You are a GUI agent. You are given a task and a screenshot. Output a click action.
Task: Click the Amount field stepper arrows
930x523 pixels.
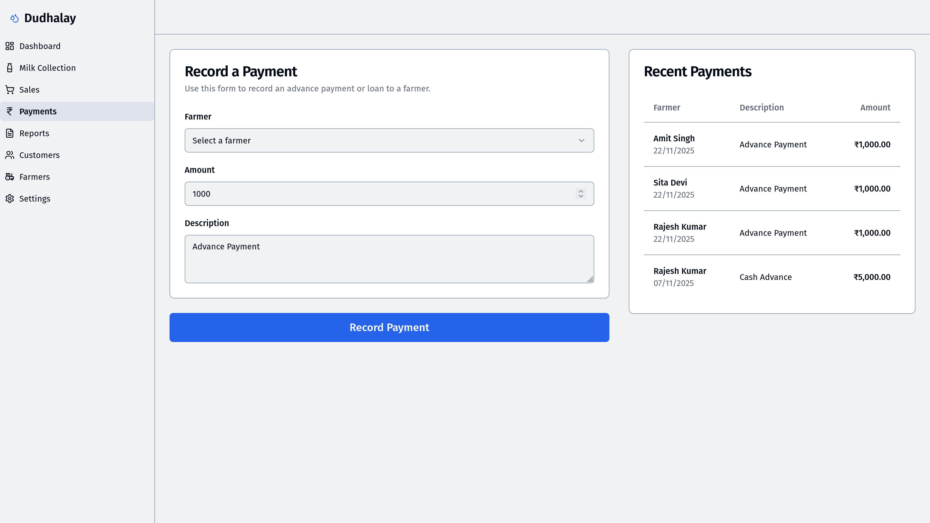tap(581, 194)
